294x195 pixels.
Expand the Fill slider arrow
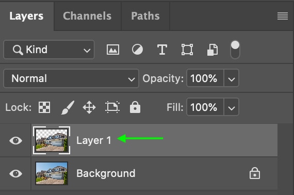232,107
